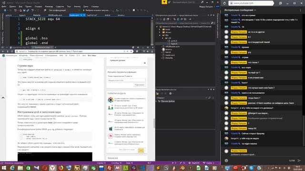The height and width of the screenshot is (171, 305).
Task: Open Firefox from the taskbar
Action: (61, 168)
